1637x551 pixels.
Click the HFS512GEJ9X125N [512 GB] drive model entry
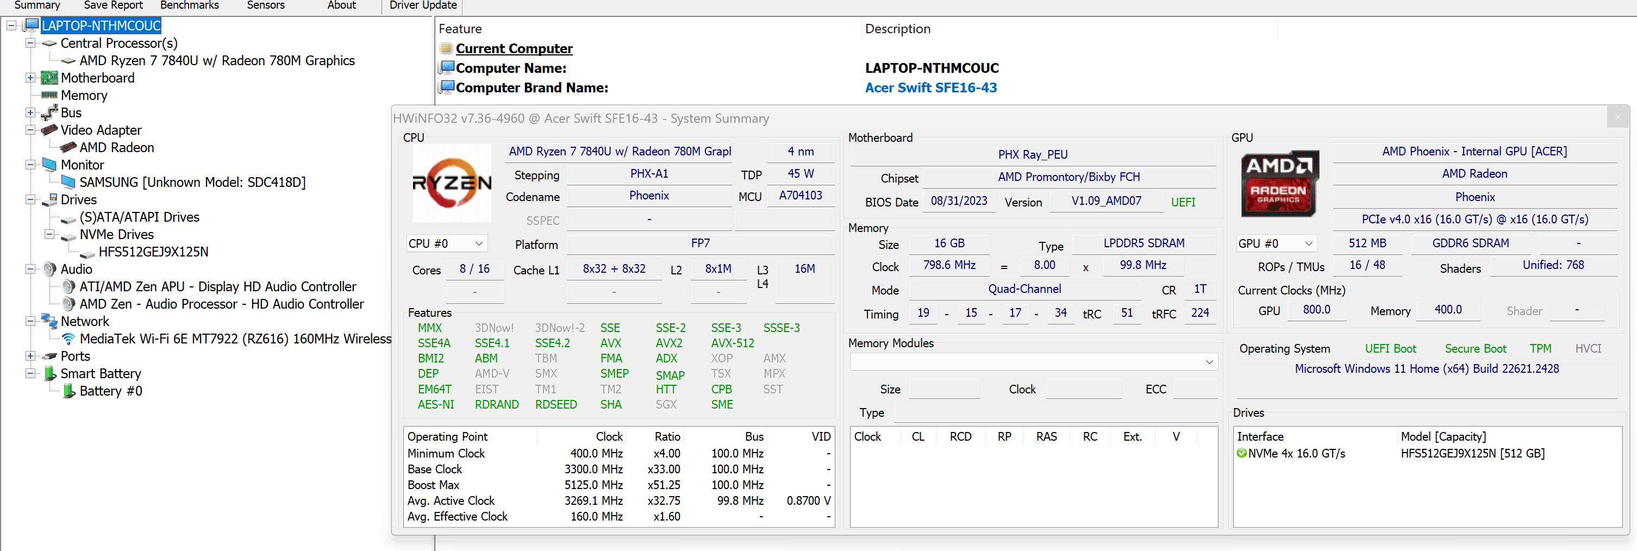[1472, 453]
